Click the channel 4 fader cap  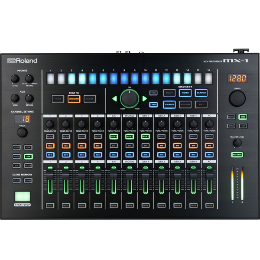pyautogui.click(x=97, y=174)
